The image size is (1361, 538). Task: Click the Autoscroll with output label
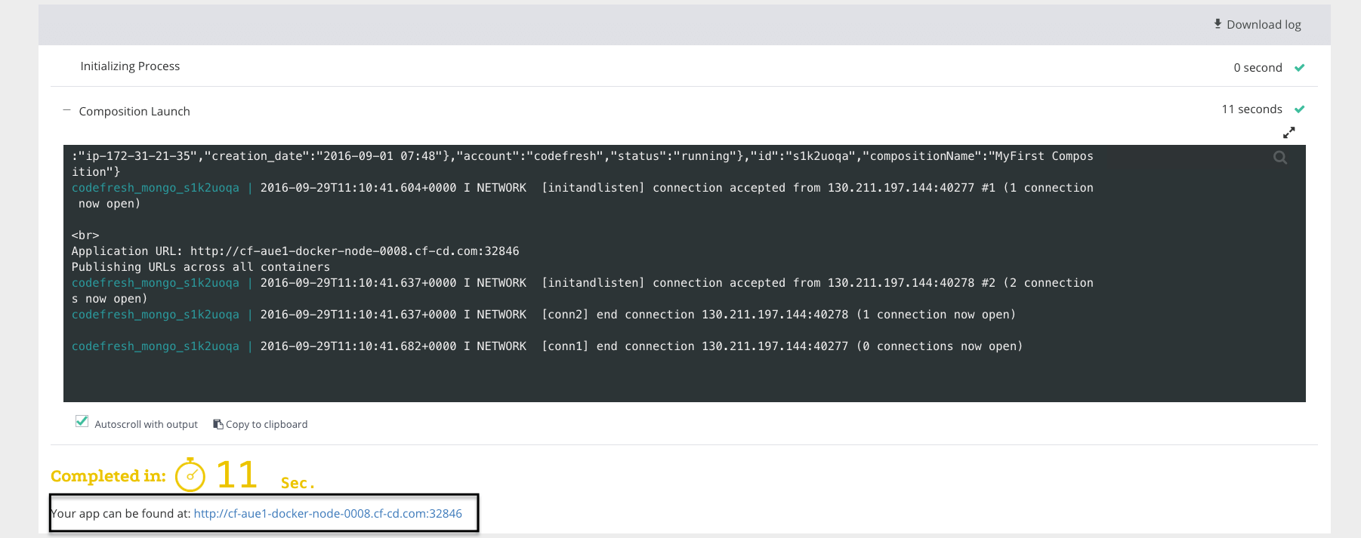coord(146,425)
